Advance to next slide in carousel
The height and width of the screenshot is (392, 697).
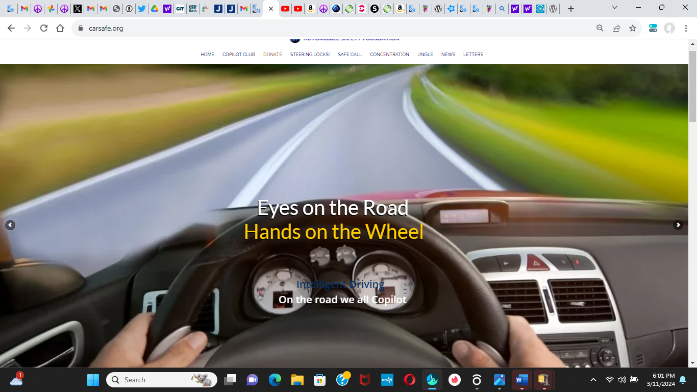point(678,225)
